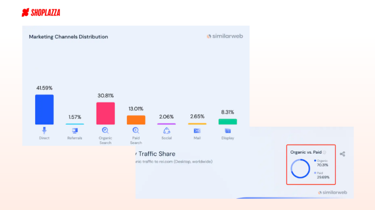
Task: Click the Paid Search label text
Action: click(x=136, y=140)
